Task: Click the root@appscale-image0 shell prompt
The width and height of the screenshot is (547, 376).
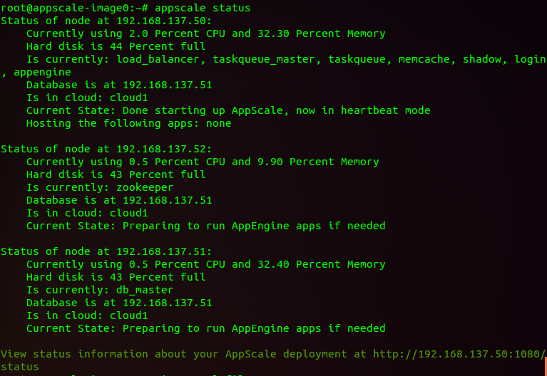Action: point(75,8)
